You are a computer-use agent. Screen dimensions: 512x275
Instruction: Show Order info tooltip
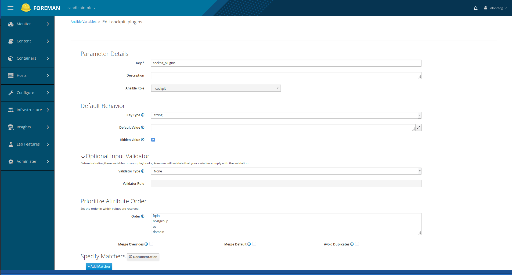point(143,216)
